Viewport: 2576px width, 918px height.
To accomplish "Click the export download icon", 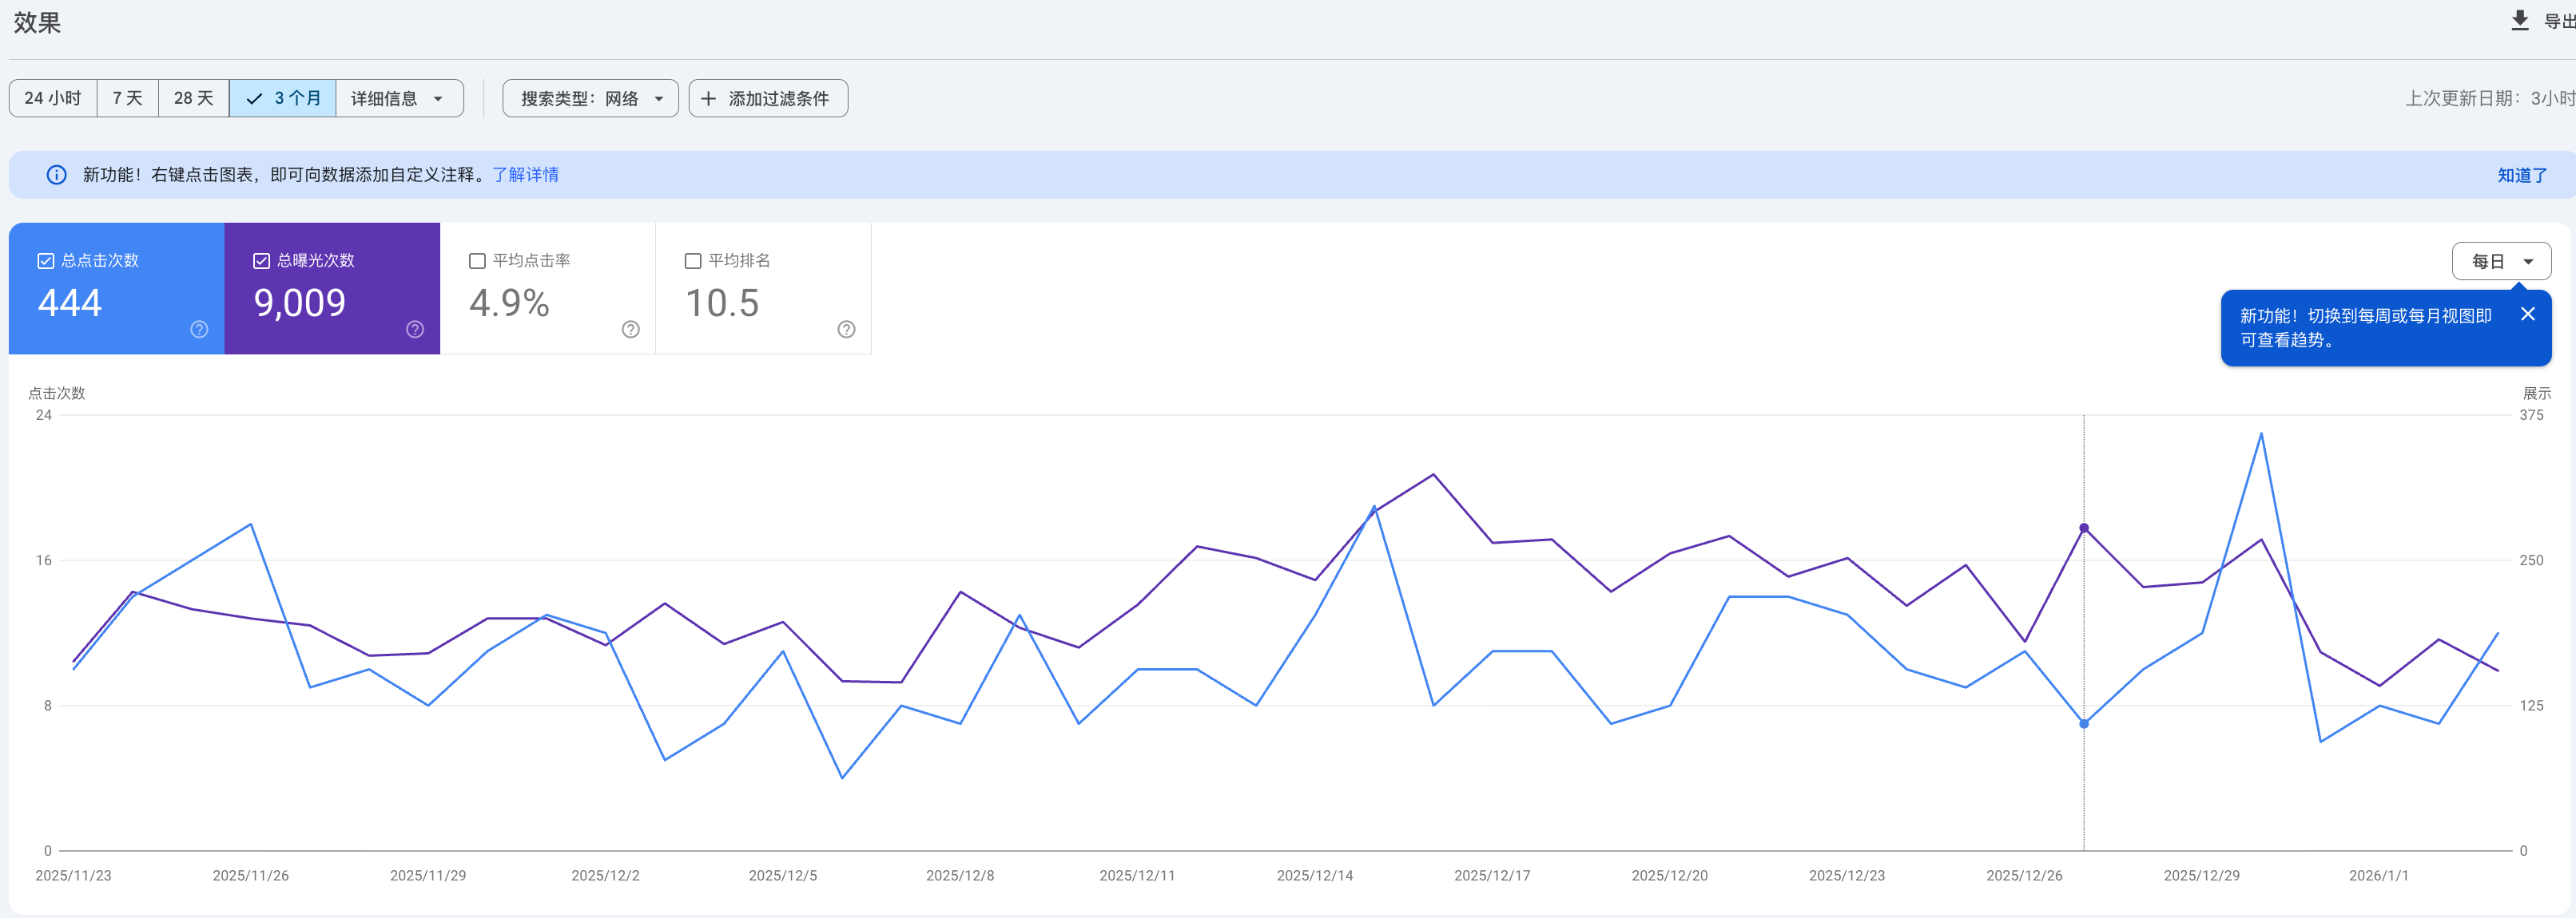I will click(x=2520, y=21).
